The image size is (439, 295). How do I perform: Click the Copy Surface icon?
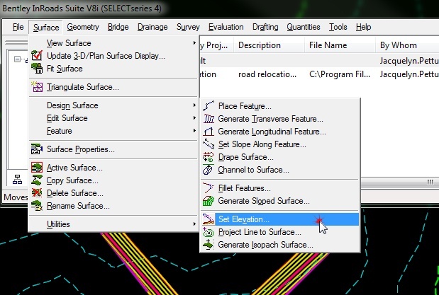coord(37,180)
